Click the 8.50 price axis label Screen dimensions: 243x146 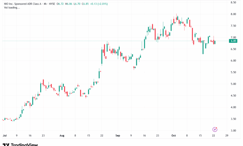pyautogui.click(x=233, y=2)
